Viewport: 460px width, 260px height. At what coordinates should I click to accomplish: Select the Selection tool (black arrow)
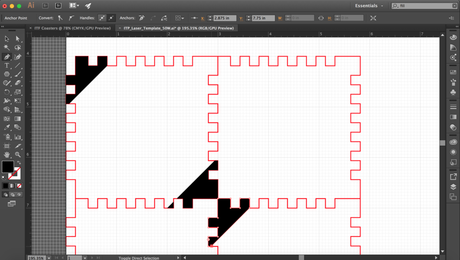pos(7,39)
